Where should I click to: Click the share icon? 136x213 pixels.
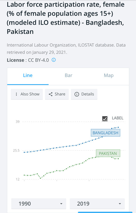point(51,94)
